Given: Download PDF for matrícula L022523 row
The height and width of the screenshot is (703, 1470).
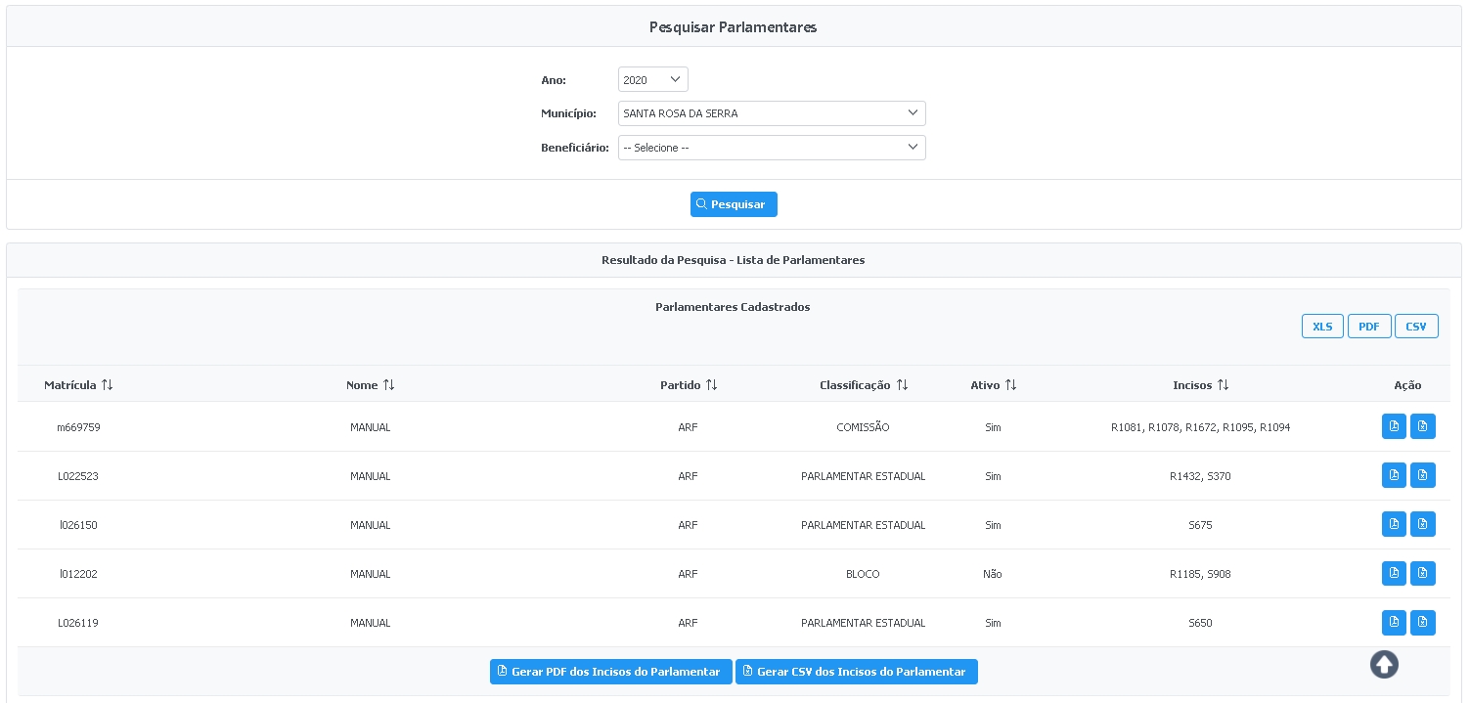Looking at the screenshot, I should (1394, 475).
